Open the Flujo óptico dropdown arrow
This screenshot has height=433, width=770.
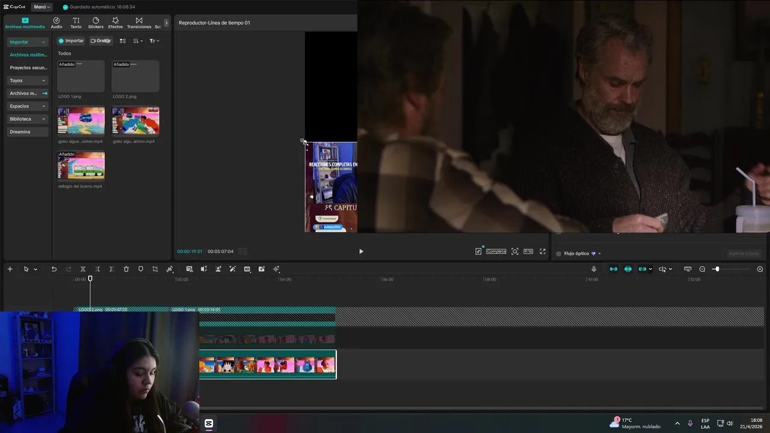pyautogui.click(x=599, y=254)
